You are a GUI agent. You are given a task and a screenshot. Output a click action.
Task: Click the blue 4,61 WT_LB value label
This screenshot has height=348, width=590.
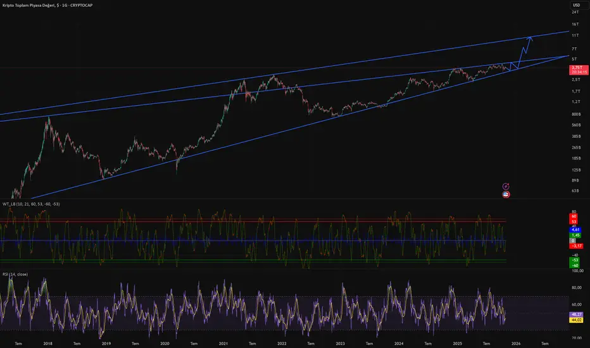[575, 228]
